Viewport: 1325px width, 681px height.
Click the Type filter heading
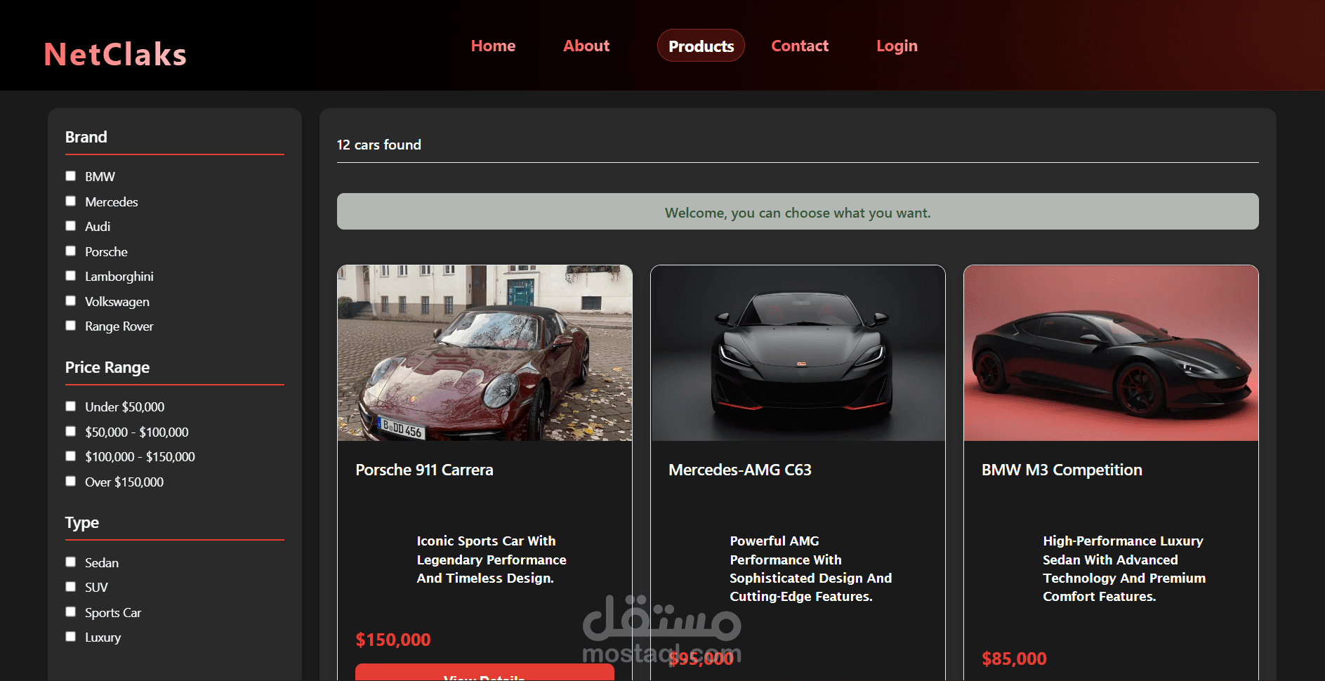tap(82, 523)
